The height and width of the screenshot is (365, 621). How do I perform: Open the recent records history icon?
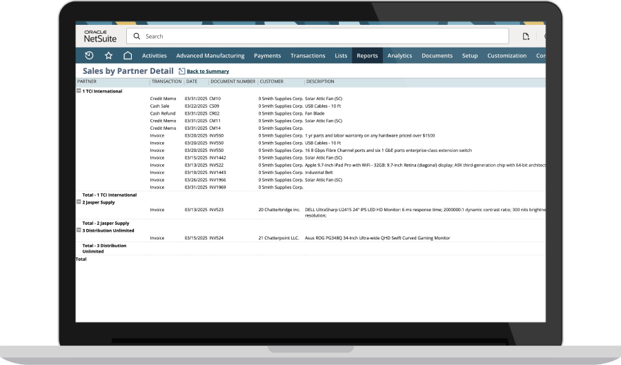[89, 55]
